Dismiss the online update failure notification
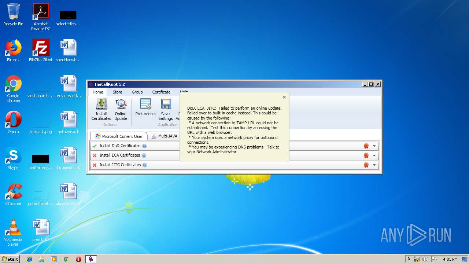The image size is (469, 264). pyautogui.click(x=284, y=98)
